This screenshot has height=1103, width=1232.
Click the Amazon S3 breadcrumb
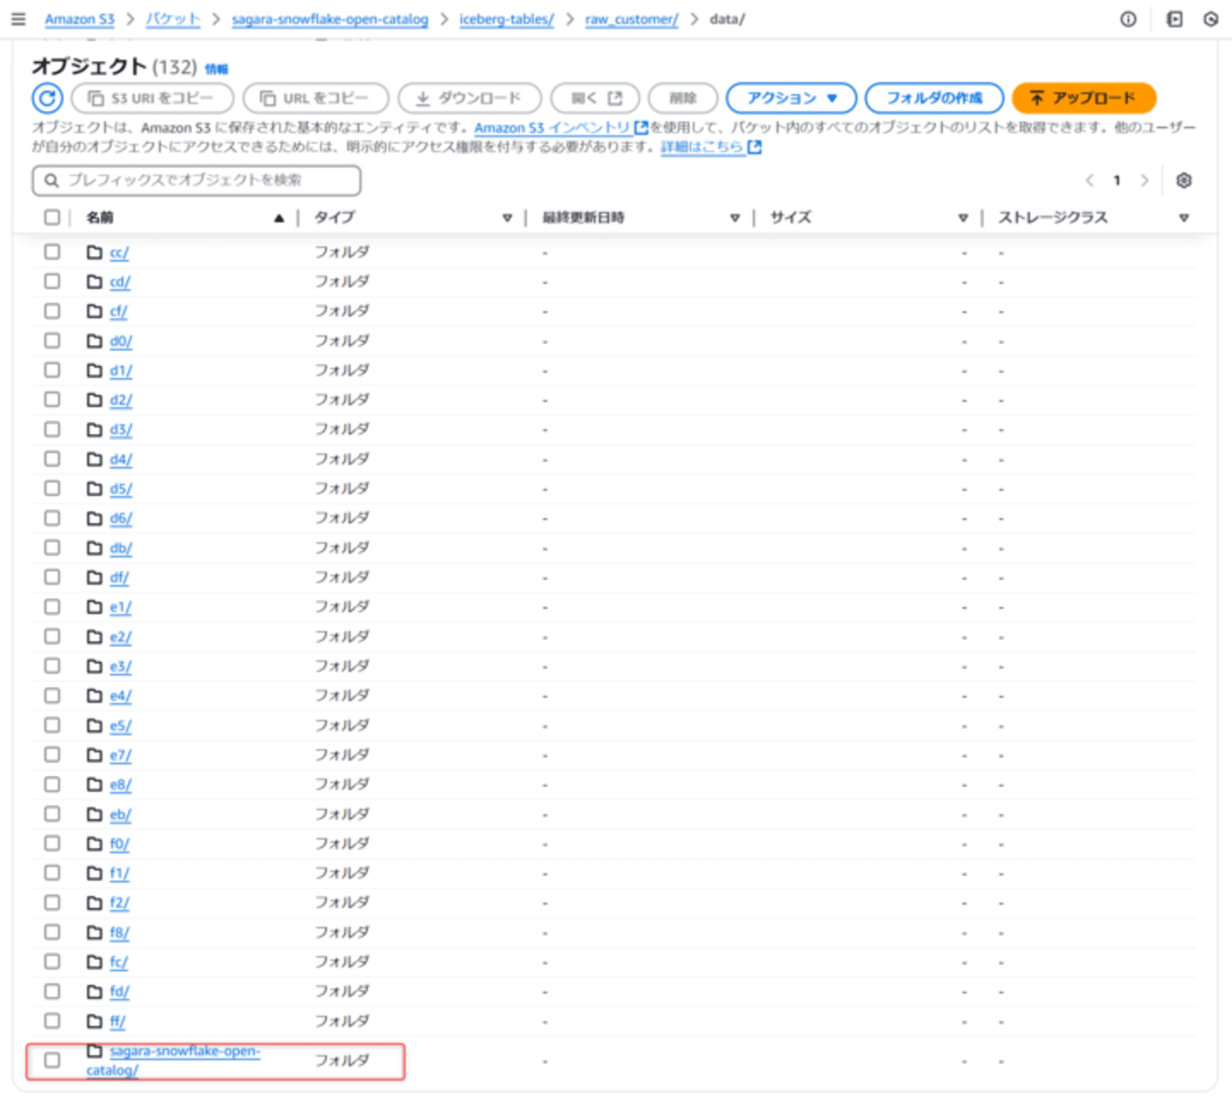click(x=79, y=19)
